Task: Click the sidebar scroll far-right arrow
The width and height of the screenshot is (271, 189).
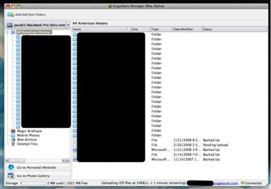Action: point(68,161)
